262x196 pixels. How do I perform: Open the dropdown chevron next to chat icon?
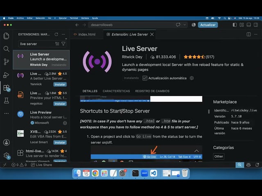(185, 25)
